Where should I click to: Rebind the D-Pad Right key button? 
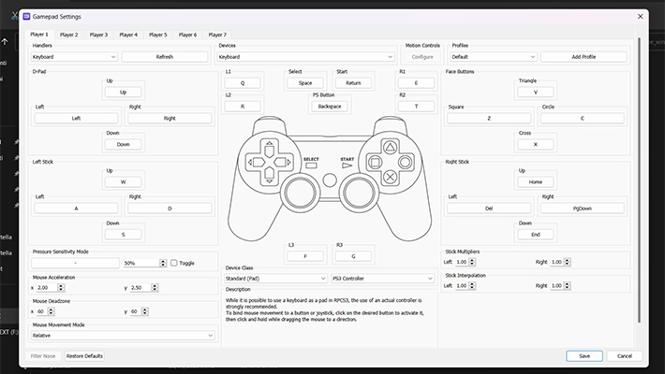[170, 118]
